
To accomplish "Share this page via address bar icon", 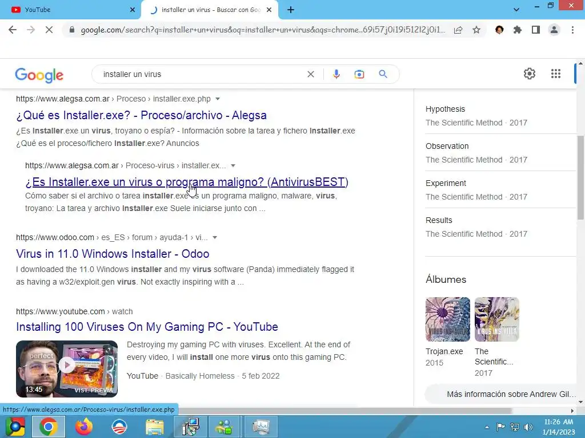I will pyautogui.click(x=458, y=30).
